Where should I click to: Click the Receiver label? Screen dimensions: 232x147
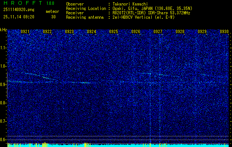tap(75, 13)
